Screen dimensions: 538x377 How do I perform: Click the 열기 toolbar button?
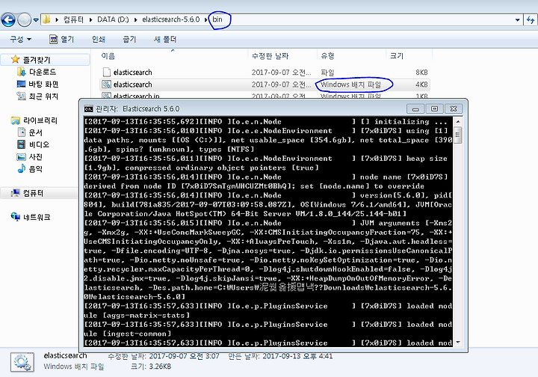coord(62,39)
